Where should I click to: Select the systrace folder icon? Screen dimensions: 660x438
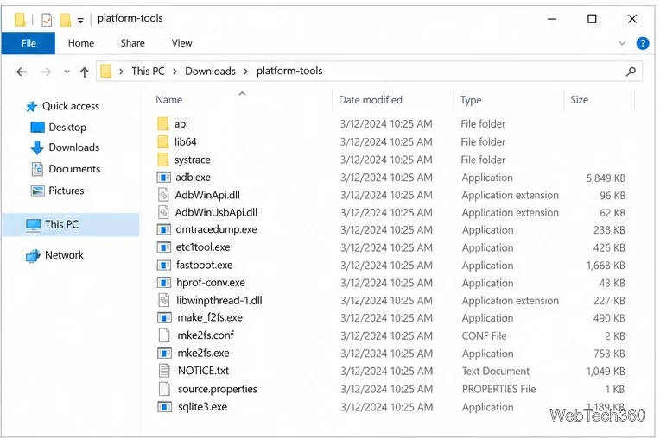point(163,160)
